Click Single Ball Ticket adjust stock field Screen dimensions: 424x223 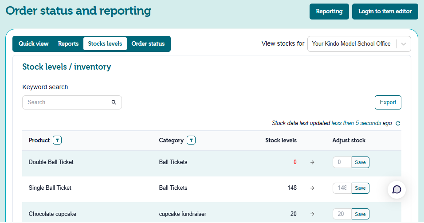point(342,188)
